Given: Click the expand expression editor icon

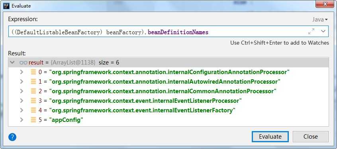Looking at the screenshot, I should pyautogui.click(x=311, y=31).
